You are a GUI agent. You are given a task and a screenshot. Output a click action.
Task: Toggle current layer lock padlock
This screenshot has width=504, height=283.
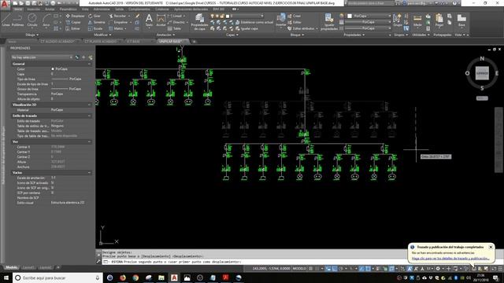(222, 16)
